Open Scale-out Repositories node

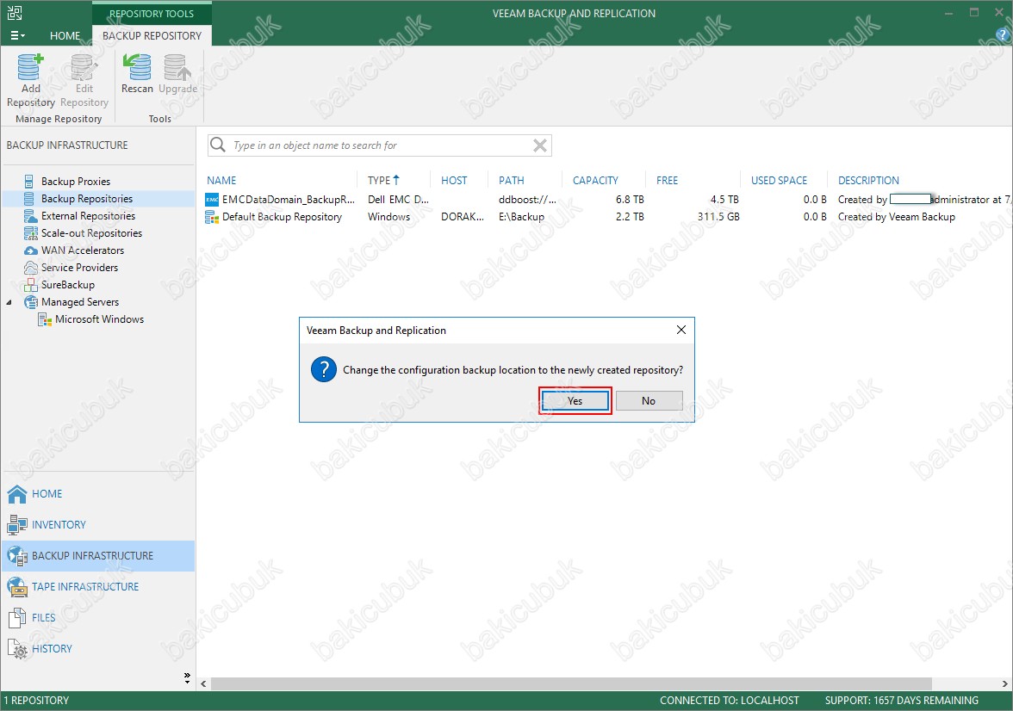91,233
